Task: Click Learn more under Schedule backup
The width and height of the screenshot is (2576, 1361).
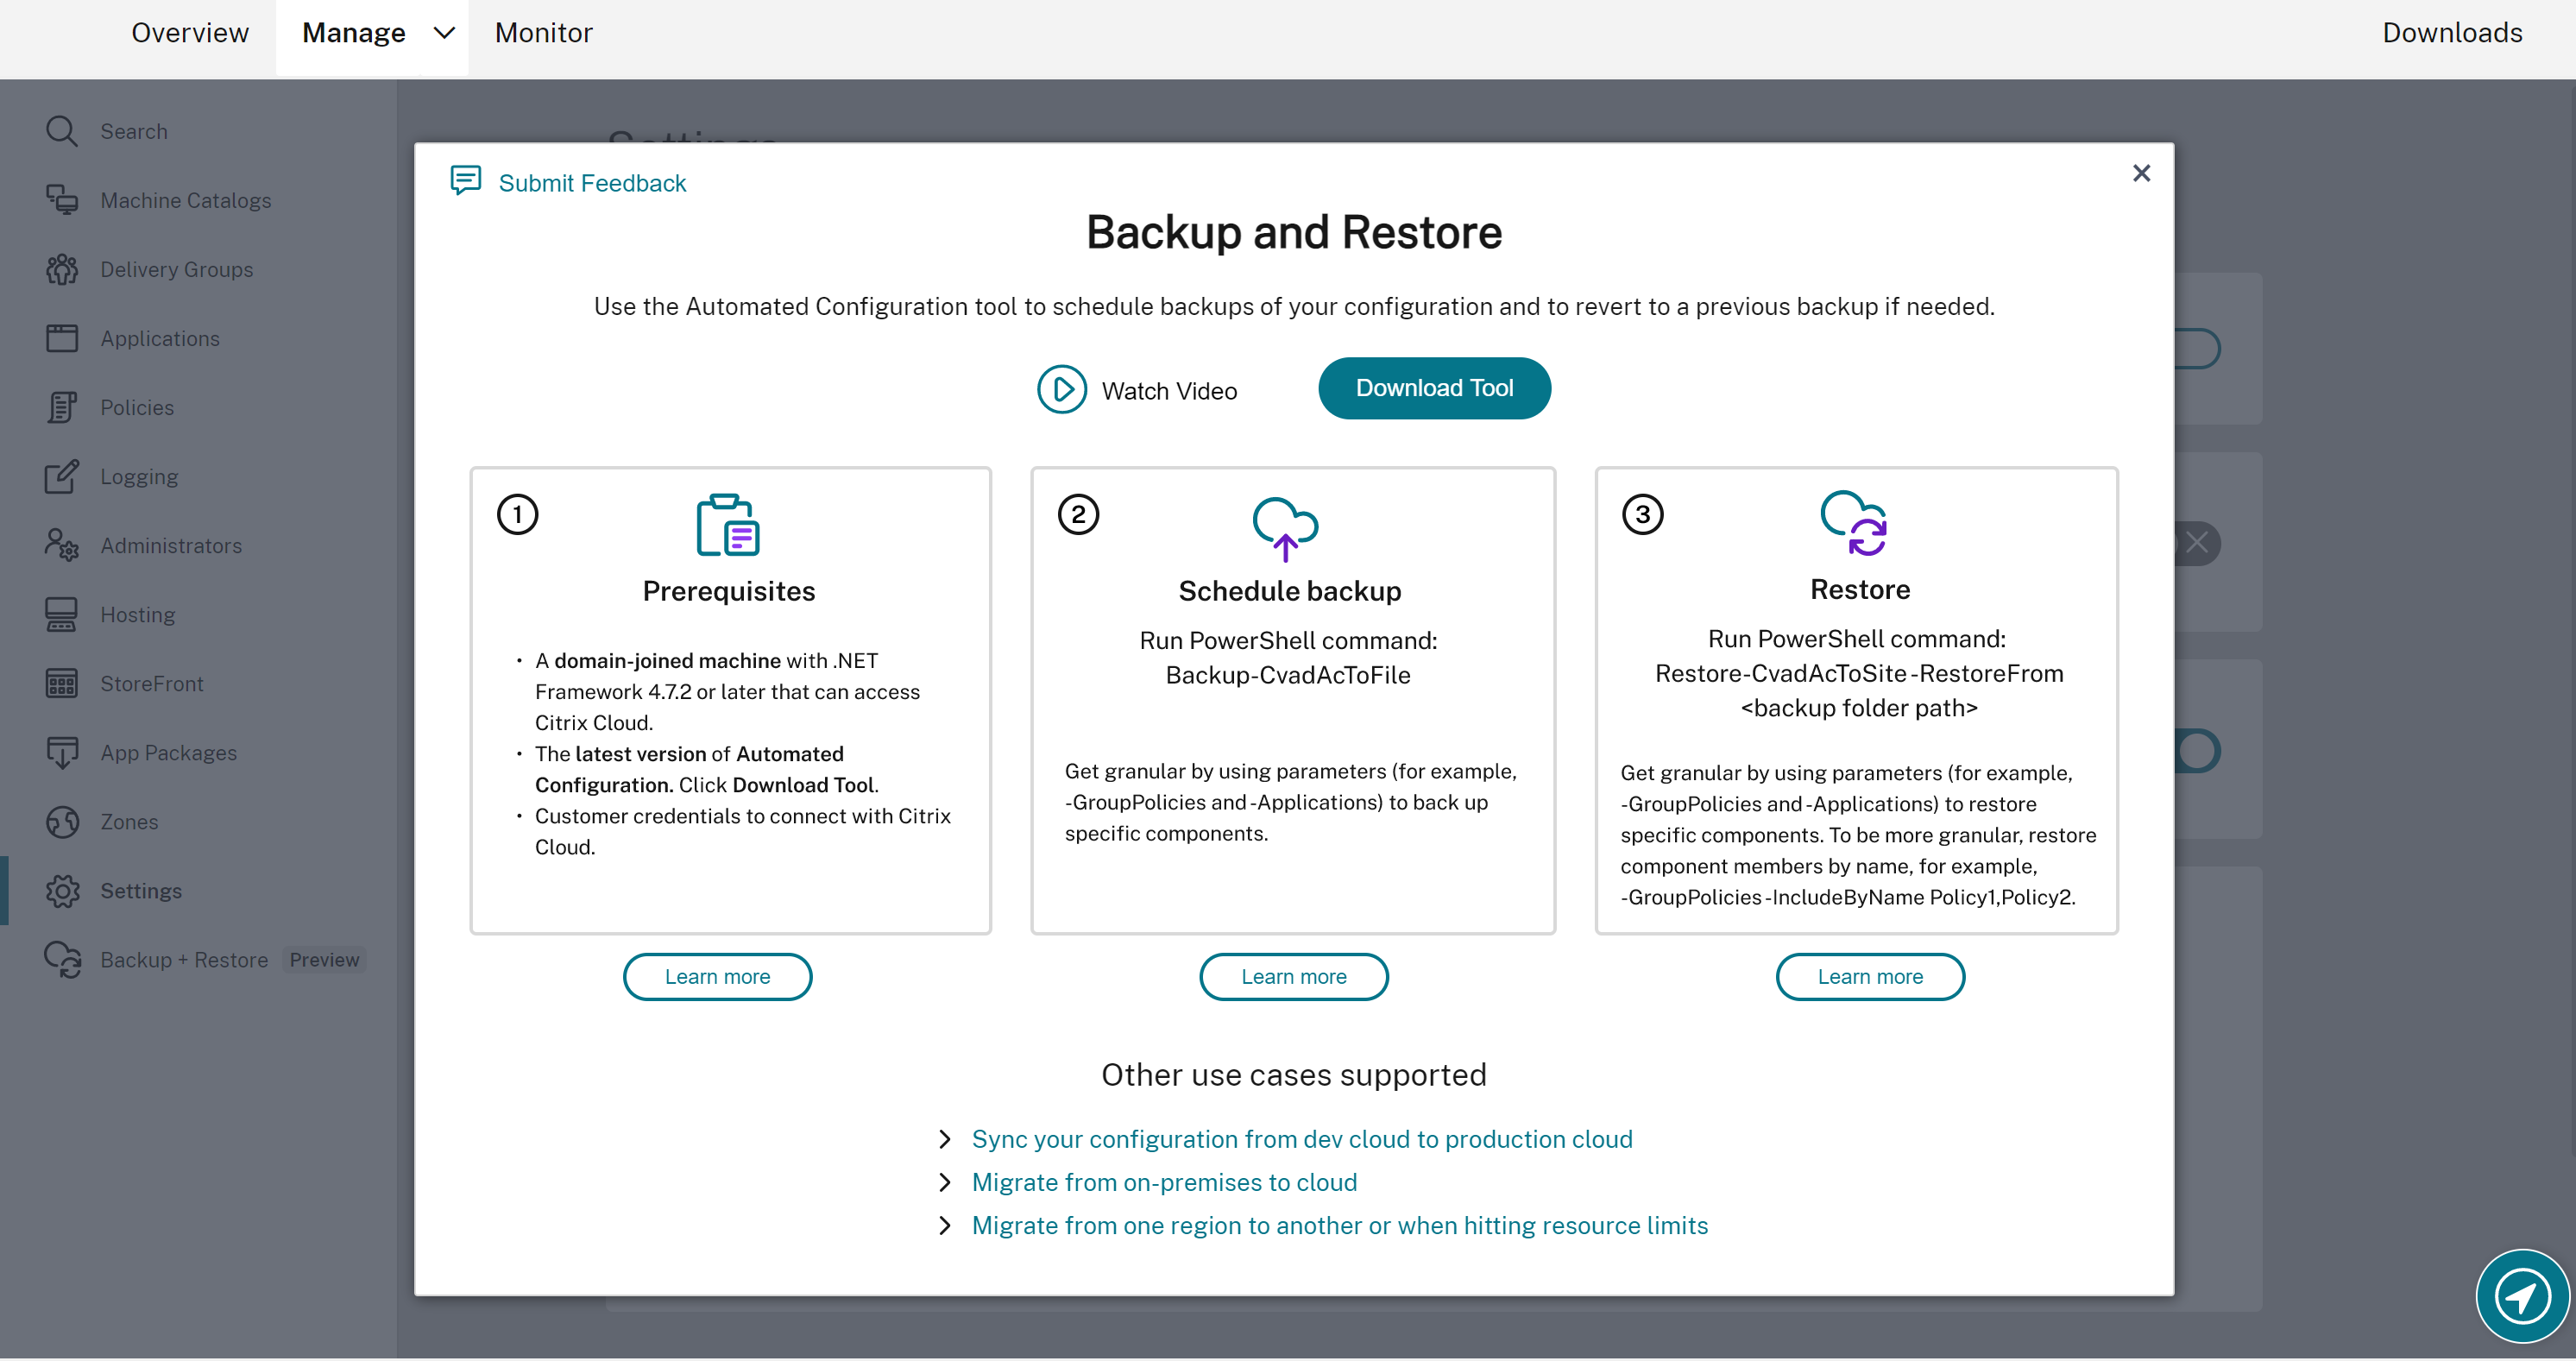Action: click(1294, 976)
